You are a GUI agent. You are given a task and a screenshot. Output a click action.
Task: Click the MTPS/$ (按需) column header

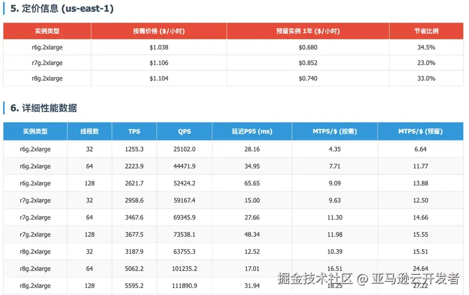tap(334, 131)
